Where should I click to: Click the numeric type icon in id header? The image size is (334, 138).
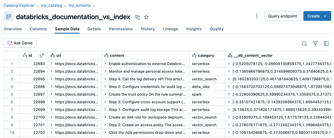pos(25,56)
